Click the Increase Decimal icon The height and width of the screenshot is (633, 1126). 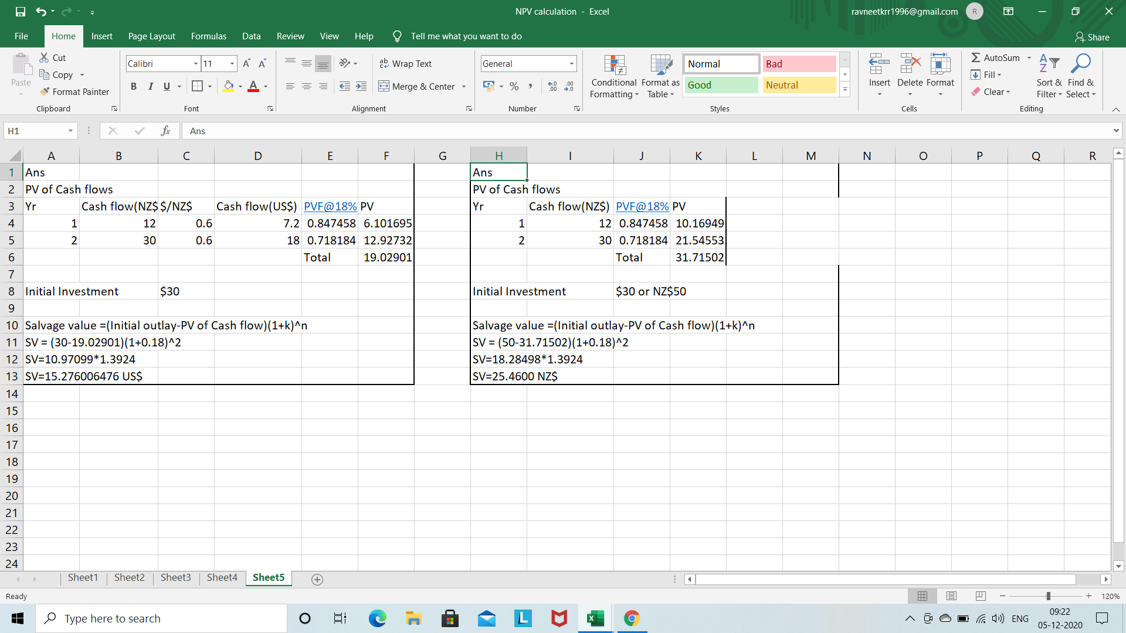pyautogui.click(x=552, y=86)
